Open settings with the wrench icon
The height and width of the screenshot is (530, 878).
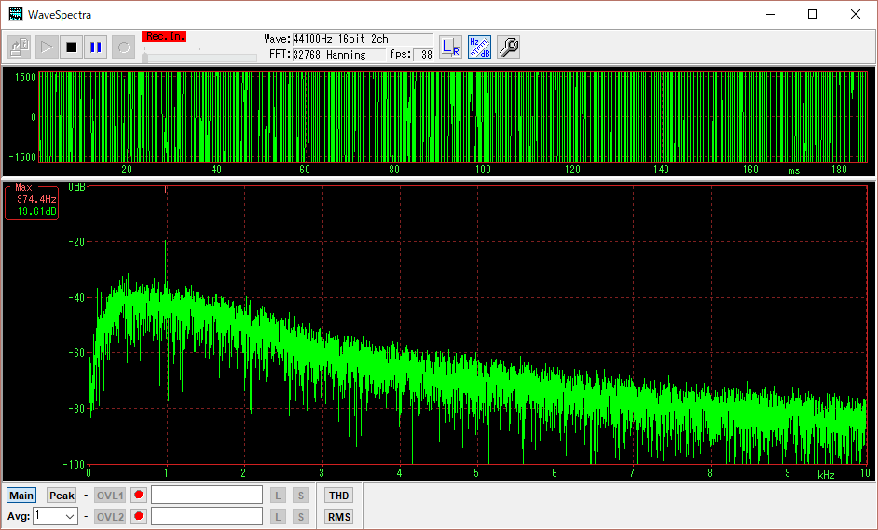pyautogui.click(x=508, y=47)
